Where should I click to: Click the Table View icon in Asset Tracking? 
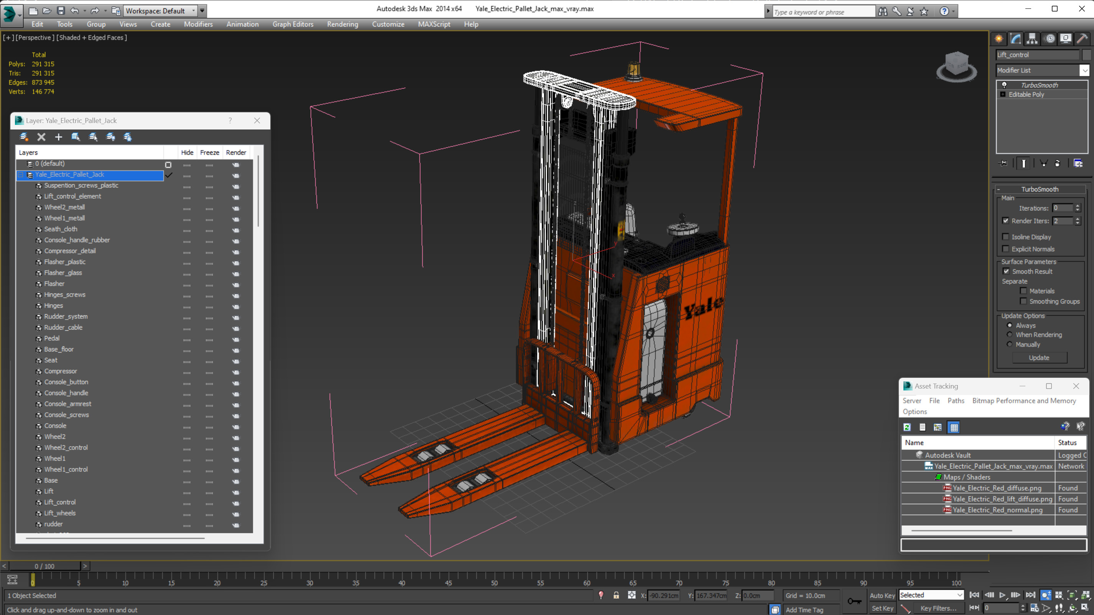pyautogui.click(x=954, y=427)
